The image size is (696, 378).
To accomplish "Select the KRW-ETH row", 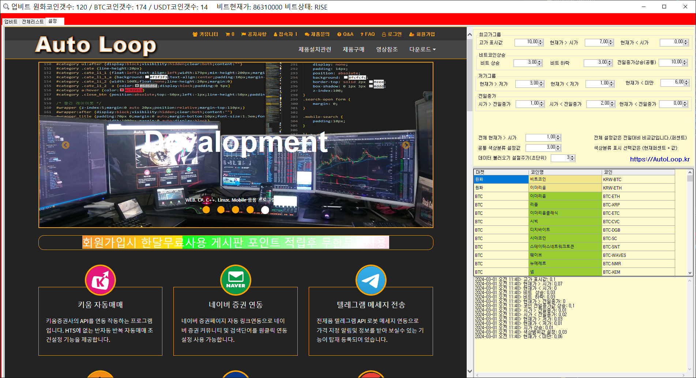I will pos(574,188).
